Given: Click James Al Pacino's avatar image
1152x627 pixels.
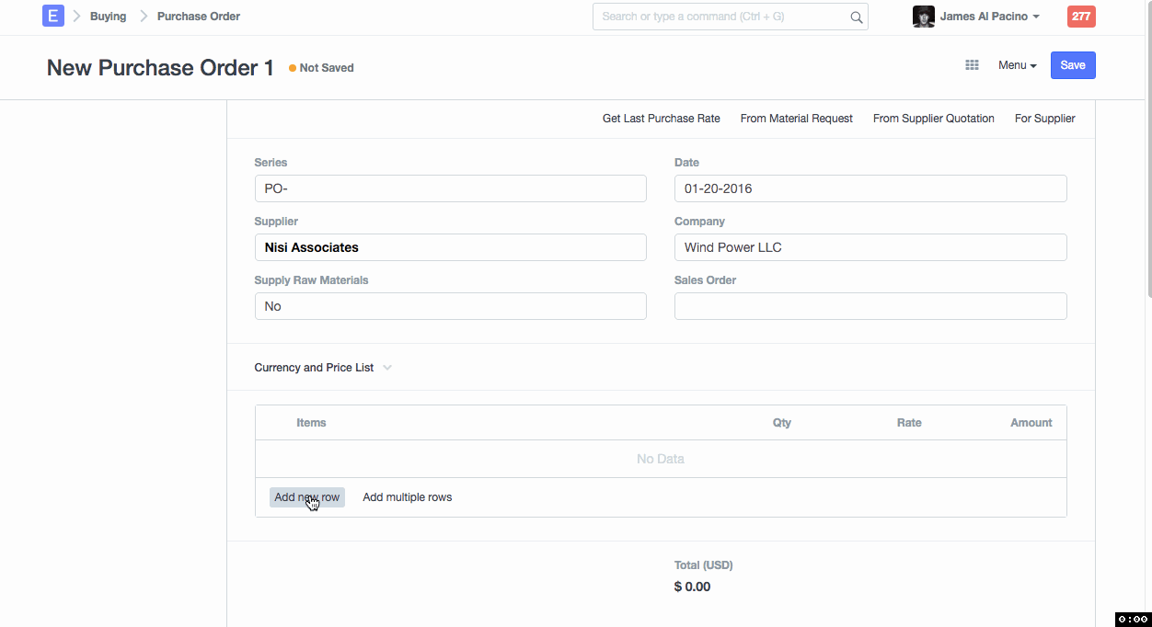Looking at the screenshot, I should 923,17.
